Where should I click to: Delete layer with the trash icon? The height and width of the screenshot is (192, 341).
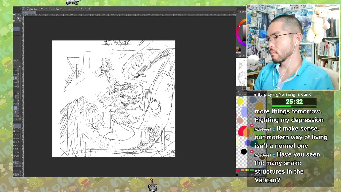point(20,21)
